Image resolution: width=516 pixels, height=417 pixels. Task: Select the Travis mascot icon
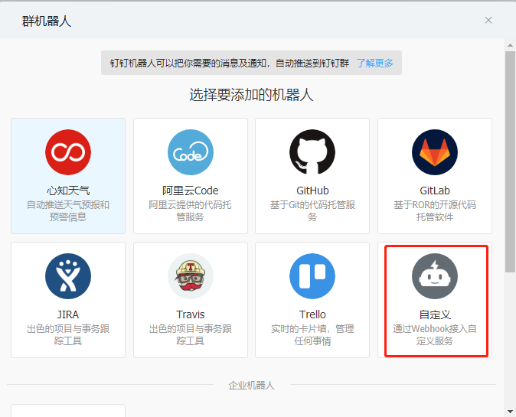(191, 276)
